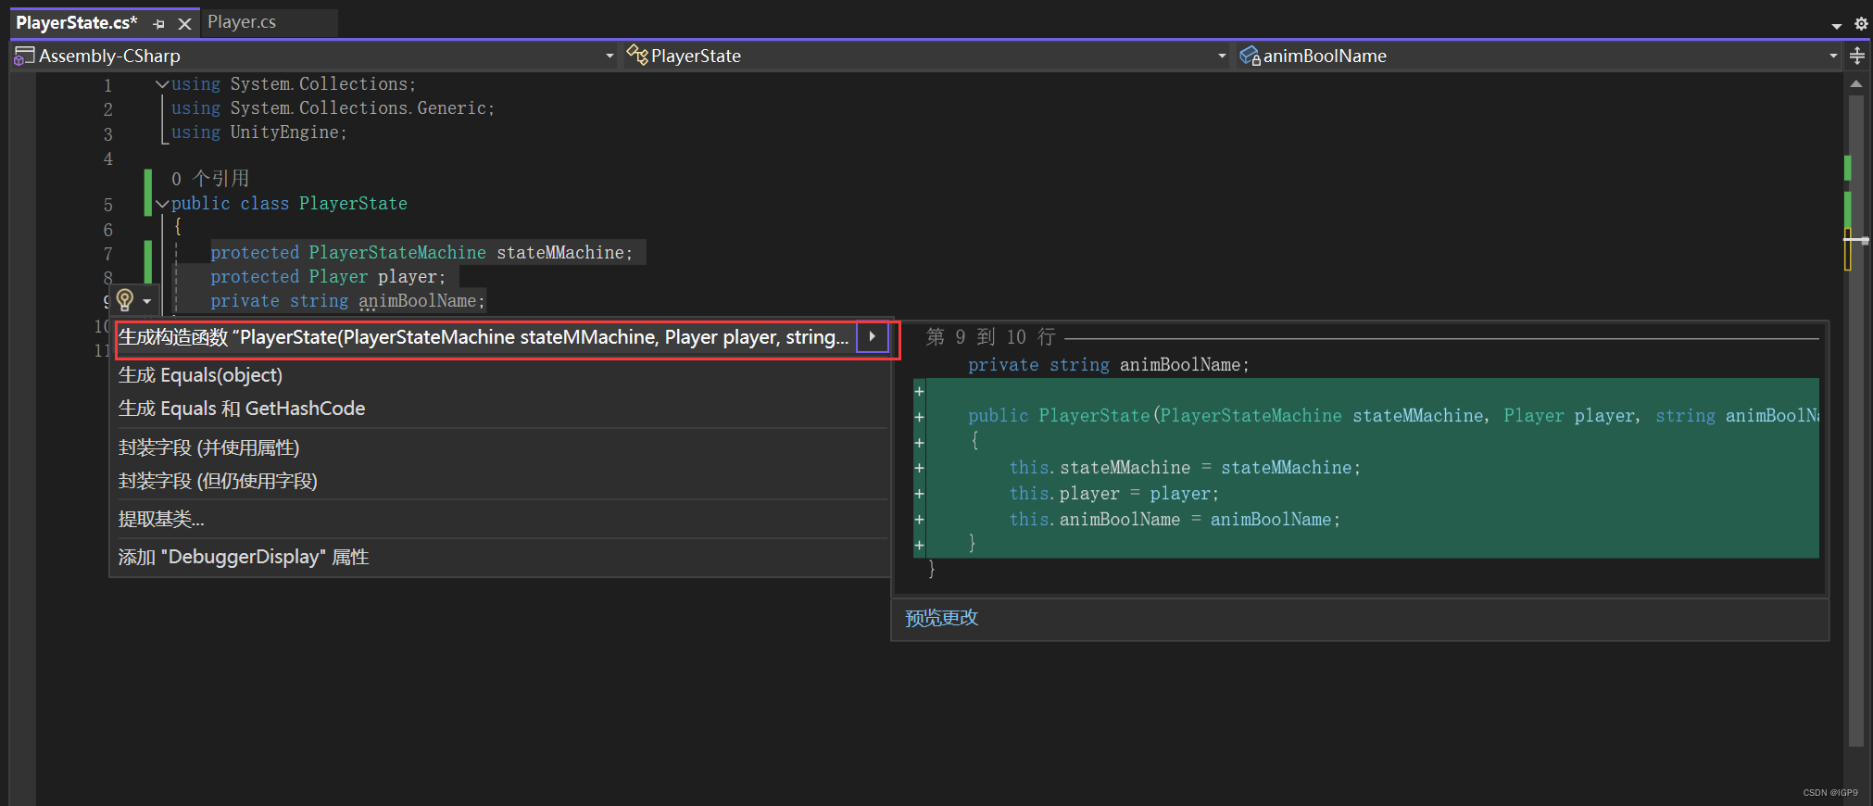Click on PlayerStateMachine in line 7

397,252
